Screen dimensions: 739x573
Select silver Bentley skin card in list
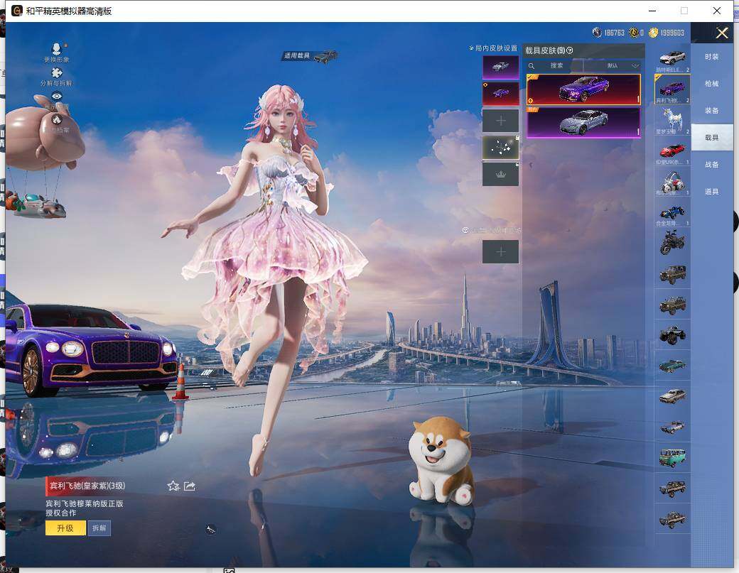(x=583, y=122)
